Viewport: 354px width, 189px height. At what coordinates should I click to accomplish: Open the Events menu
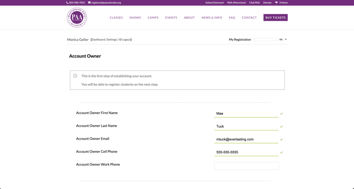(171, 18)
